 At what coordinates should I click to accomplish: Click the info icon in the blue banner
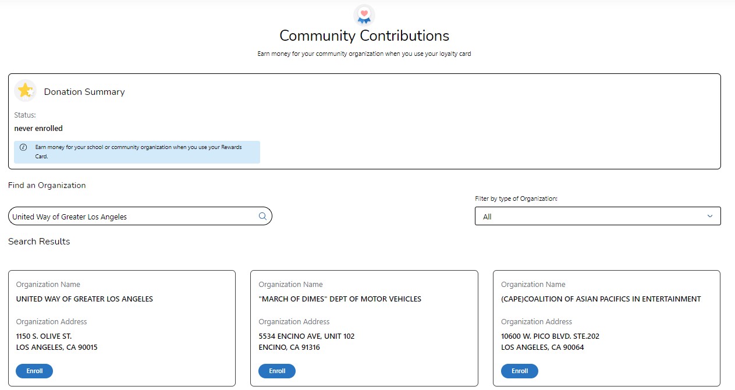point(23,147)
